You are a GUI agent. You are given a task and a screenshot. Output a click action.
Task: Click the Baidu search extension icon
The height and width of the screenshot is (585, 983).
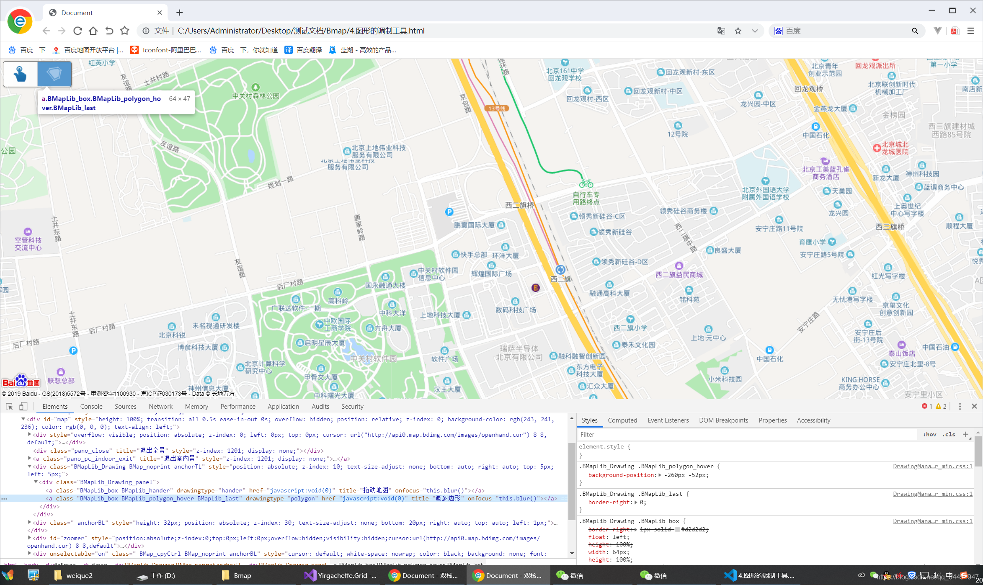pyautogui.click(x=780, y=31)
